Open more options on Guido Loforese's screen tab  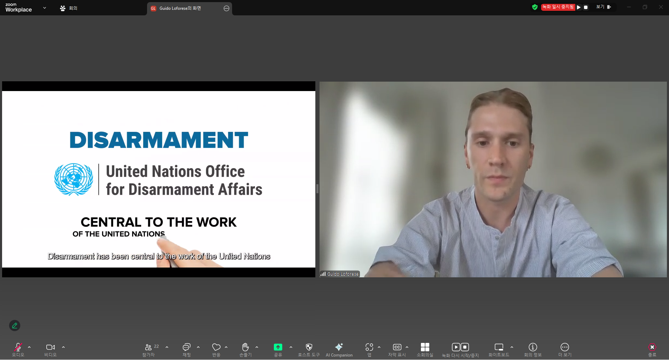coord(226,8)
